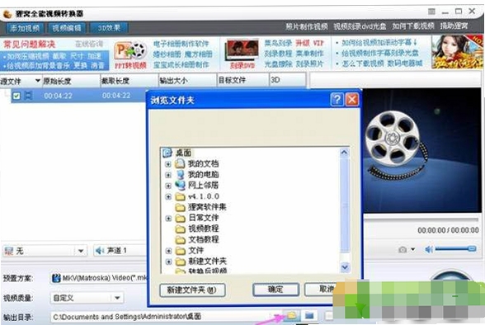Open the 在线咨询 link
485x325 pixels.
coord(89,44)
